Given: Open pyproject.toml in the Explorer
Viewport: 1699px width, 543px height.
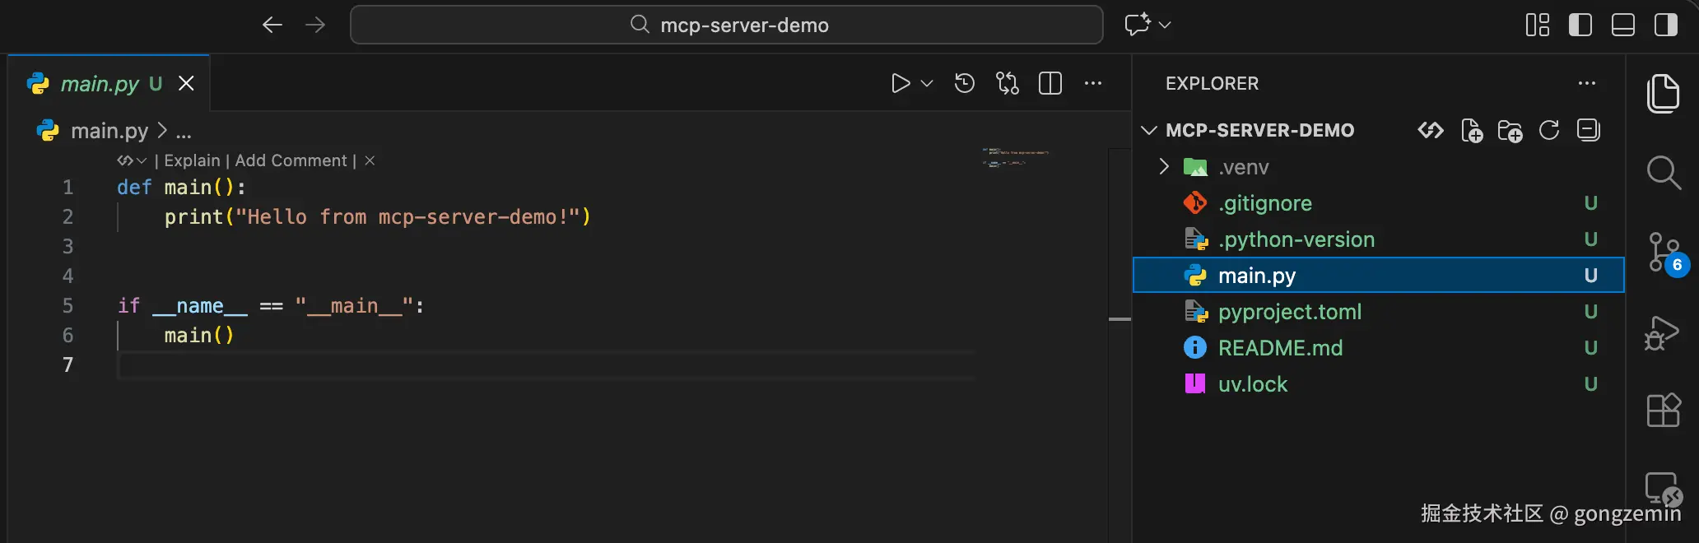Looking at the screenshot, I should [x=1289, y=312].
